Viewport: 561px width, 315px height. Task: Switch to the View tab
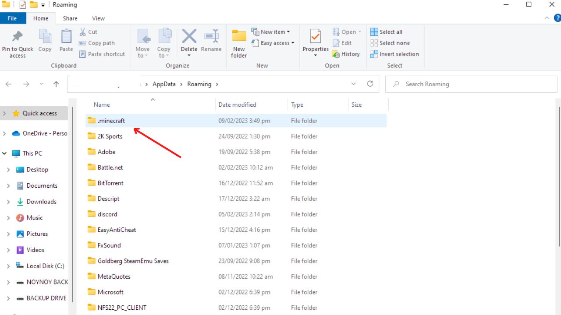tap(98, 18)
